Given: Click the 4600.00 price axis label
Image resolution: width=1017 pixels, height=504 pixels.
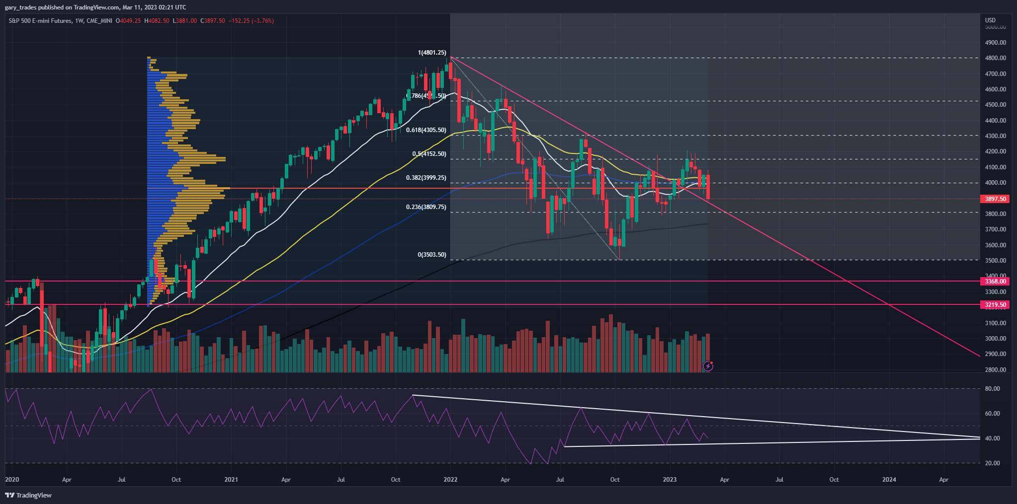Looking at the screenshot, I should pyautogui.click(x=996, y=89).
